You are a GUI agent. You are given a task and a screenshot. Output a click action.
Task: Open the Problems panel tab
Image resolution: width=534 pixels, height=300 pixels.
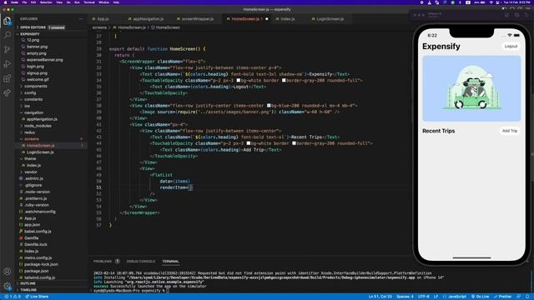point(103,261)
